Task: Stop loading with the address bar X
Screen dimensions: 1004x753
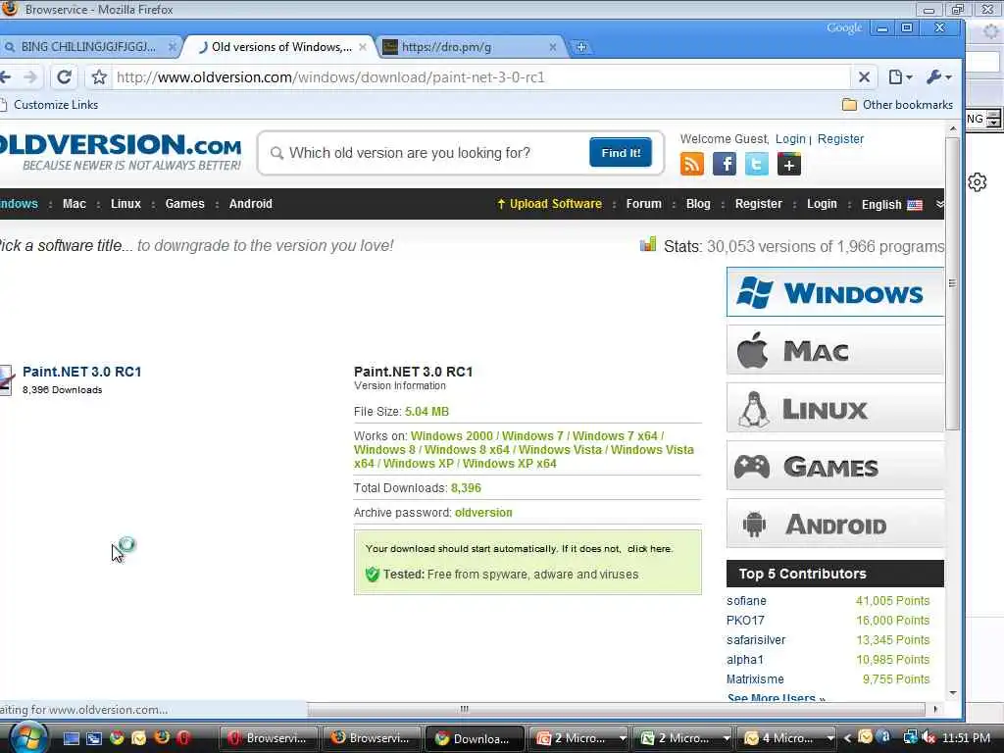Action: (x=864, y=77)
